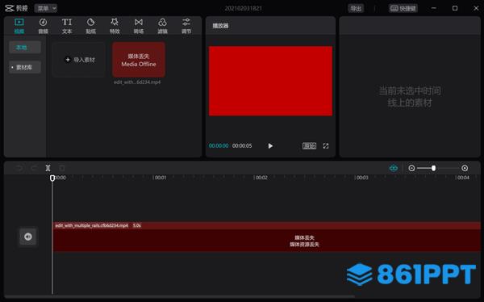
Task: Click the undo arrow in timeline toolbar
Action: point(19,168)
